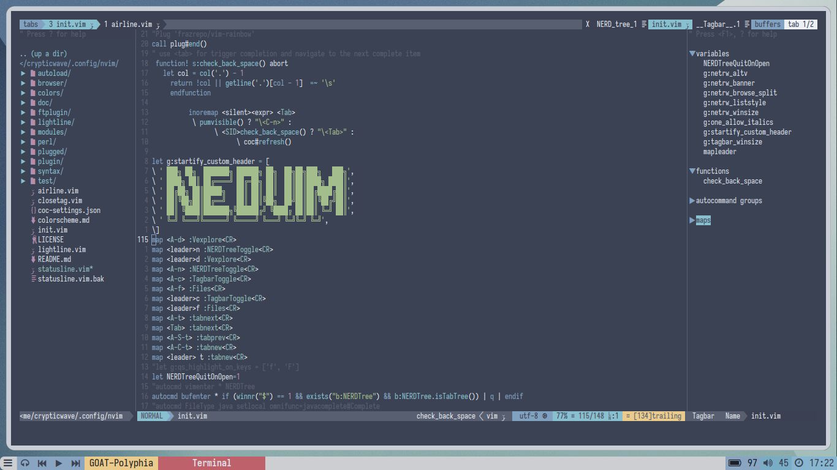Open the hamburger menu in the taskbar
The width and height of the screenshot is (837, 470).
point(8,463)
